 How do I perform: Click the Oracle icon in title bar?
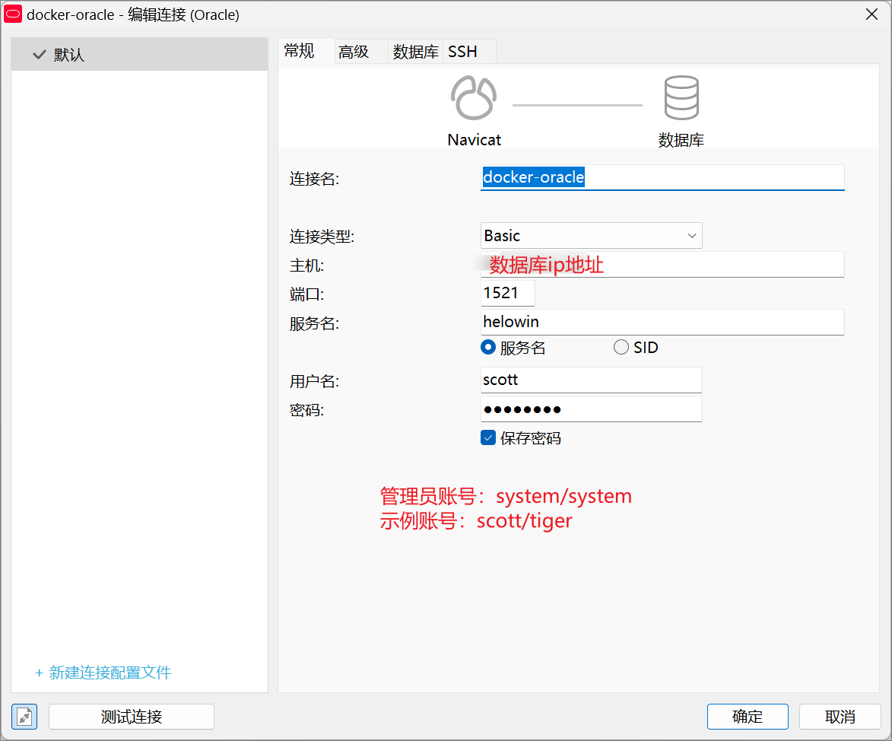pos(12,14)
